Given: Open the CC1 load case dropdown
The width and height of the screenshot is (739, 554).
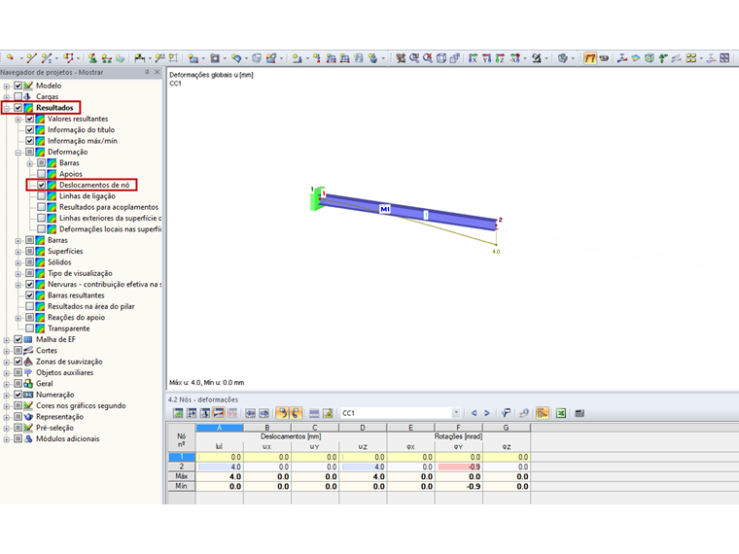Looking at the screenshot, I should (456, 413).
